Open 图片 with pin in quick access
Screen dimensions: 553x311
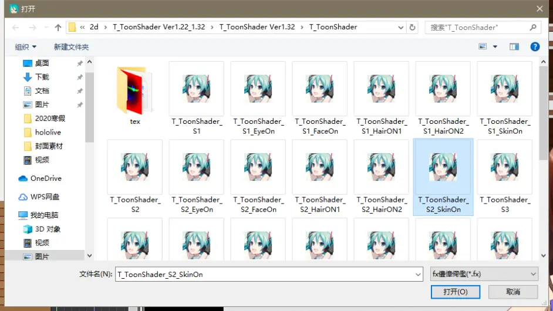(42, 104)
